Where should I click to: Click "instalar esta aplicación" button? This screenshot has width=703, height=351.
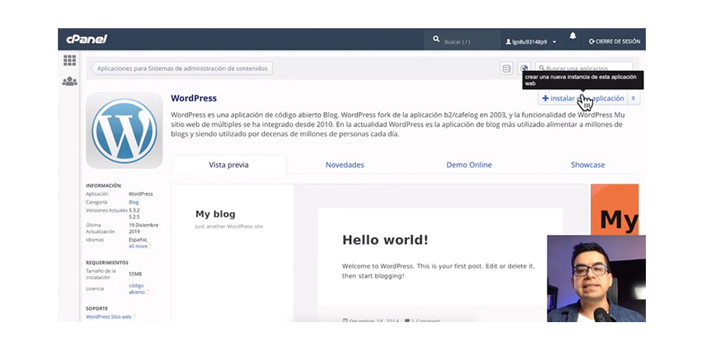tap(583, 98)
